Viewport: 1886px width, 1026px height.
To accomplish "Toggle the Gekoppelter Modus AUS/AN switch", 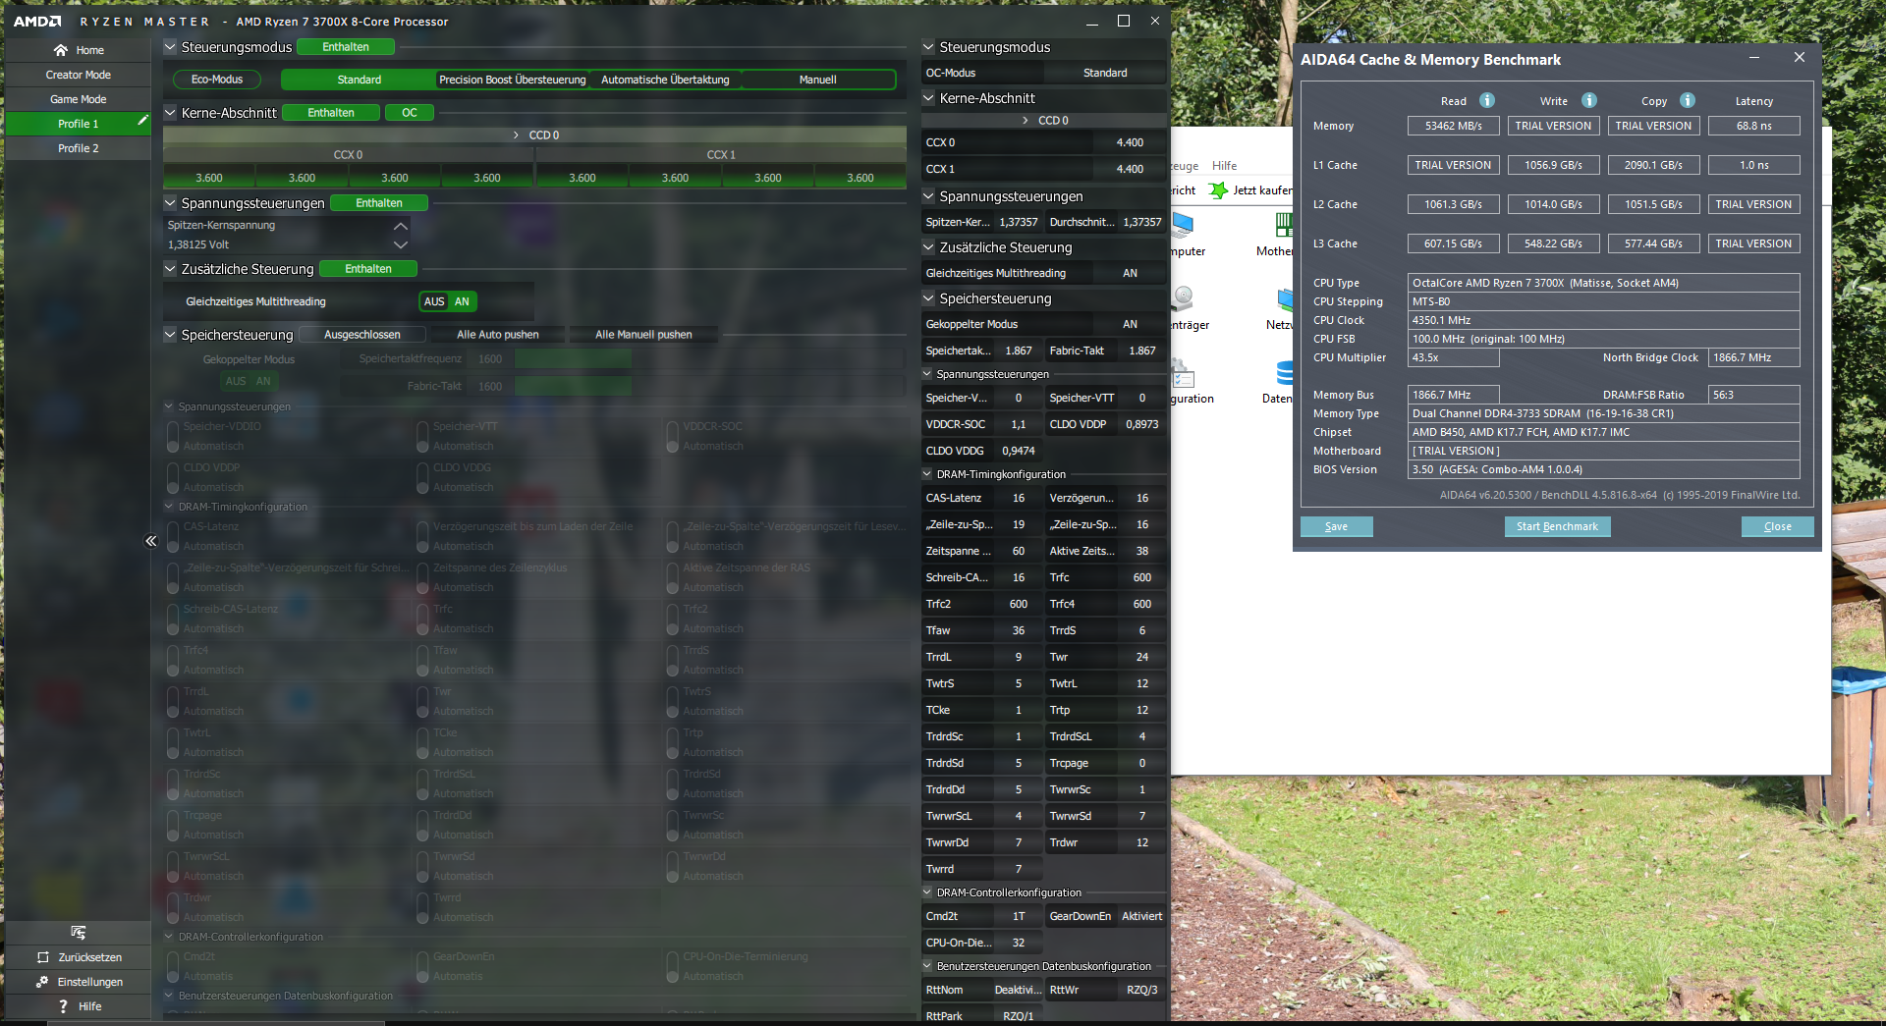I will pos(248,381).
